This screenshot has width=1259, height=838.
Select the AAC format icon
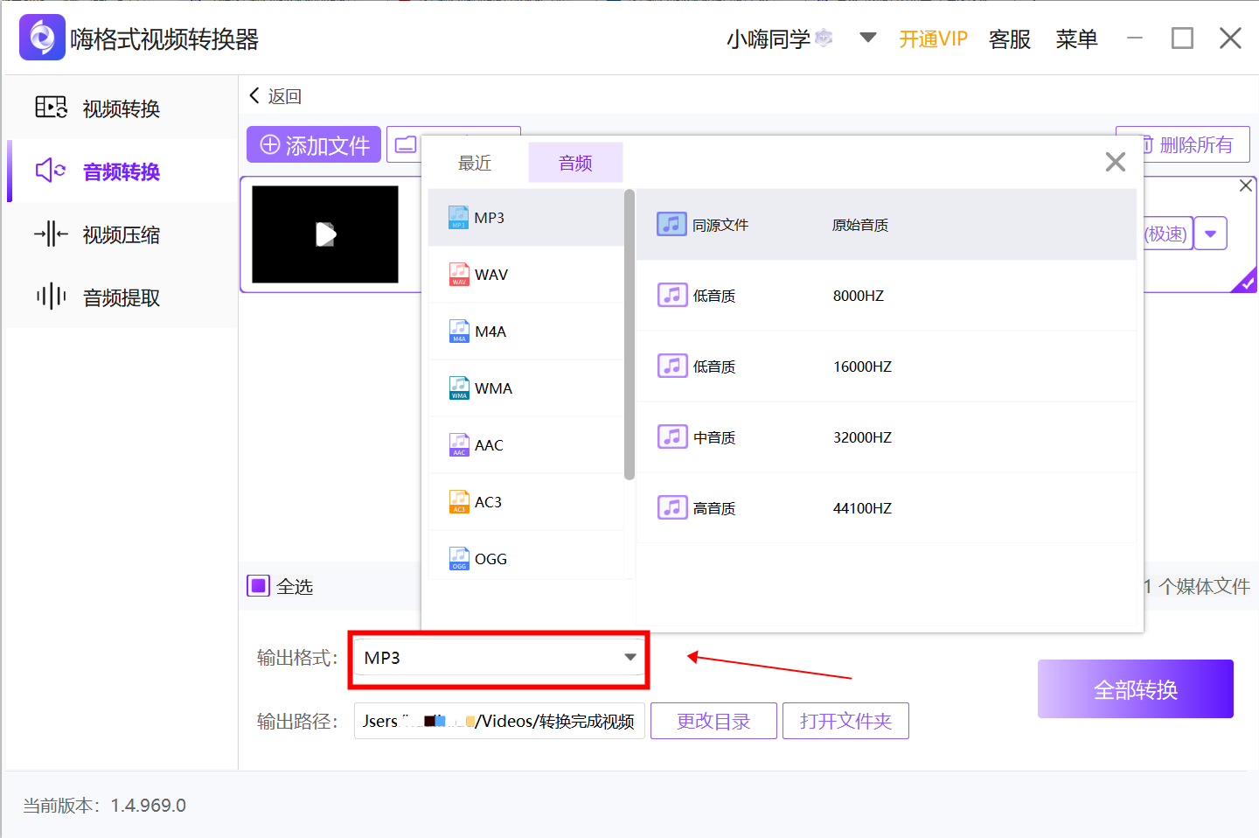click(458, 444)
